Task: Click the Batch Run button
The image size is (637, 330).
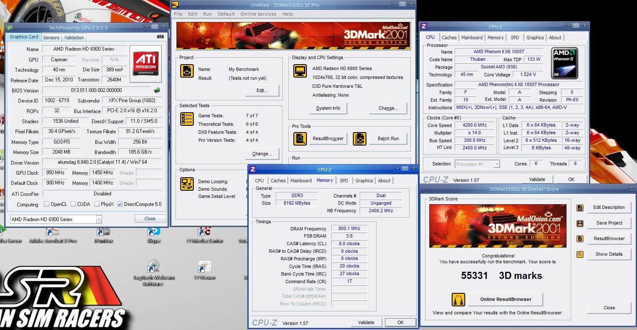Action: tap(388, 138)
